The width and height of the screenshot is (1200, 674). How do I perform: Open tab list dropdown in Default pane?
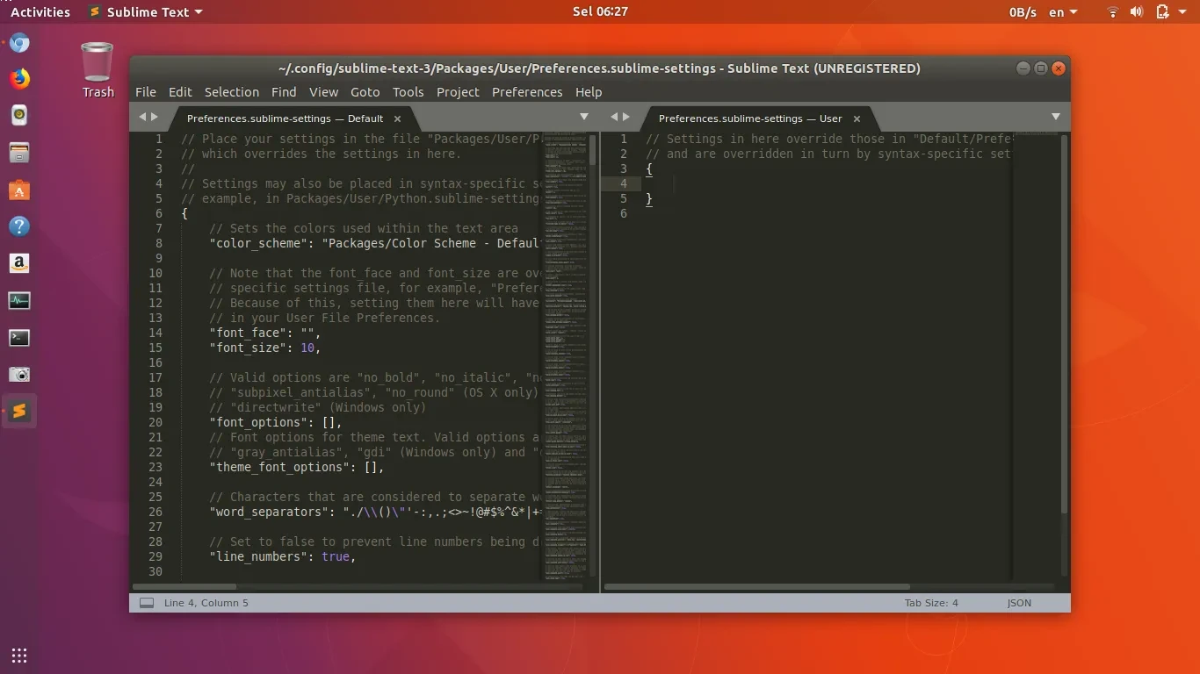(584, 117)
